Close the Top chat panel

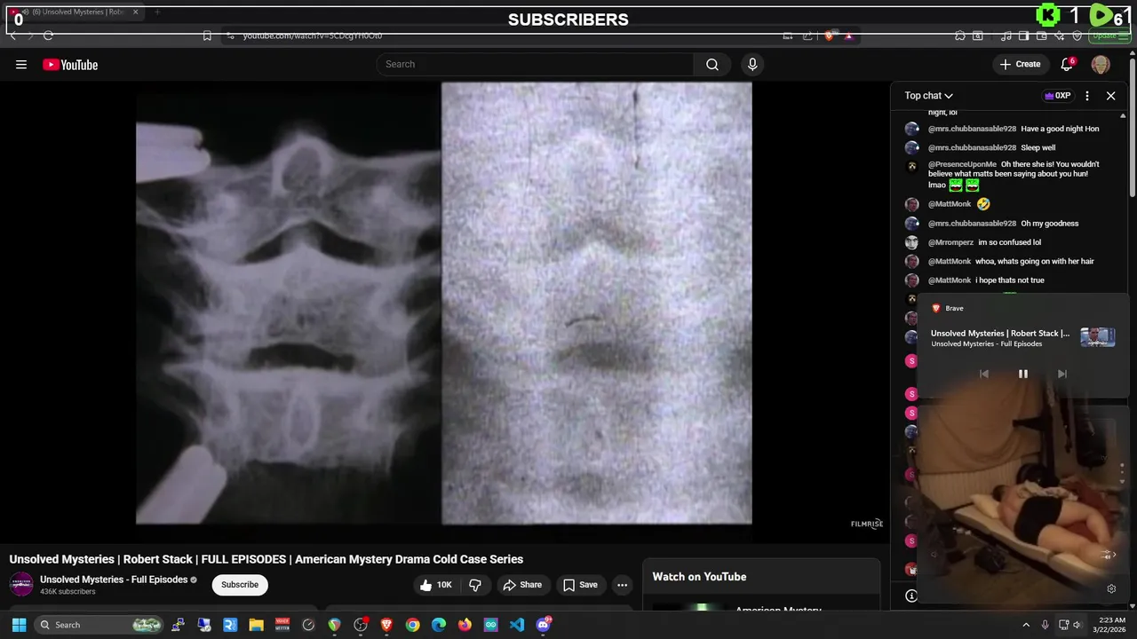(x=1110, y=96)
